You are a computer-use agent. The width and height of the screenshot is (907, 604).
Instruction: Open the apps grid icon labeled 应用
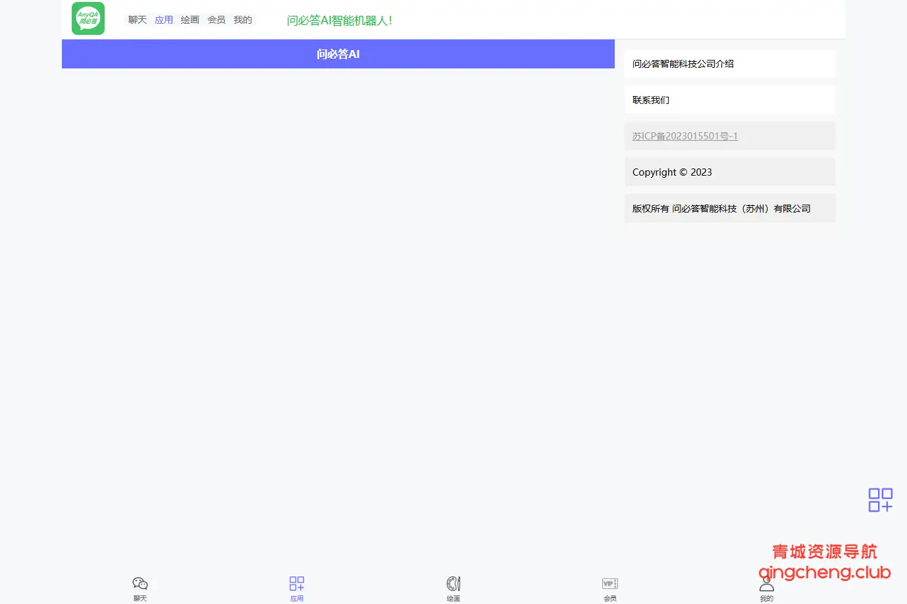[x=297, y=588]
